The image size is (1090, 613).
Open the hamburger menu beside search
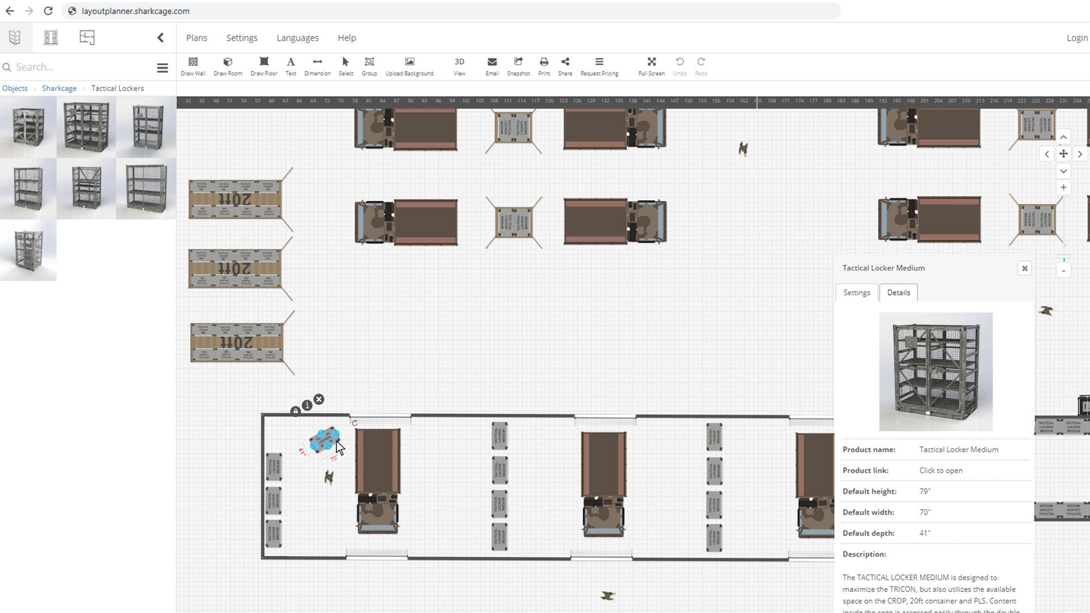(x=162, y=68)
